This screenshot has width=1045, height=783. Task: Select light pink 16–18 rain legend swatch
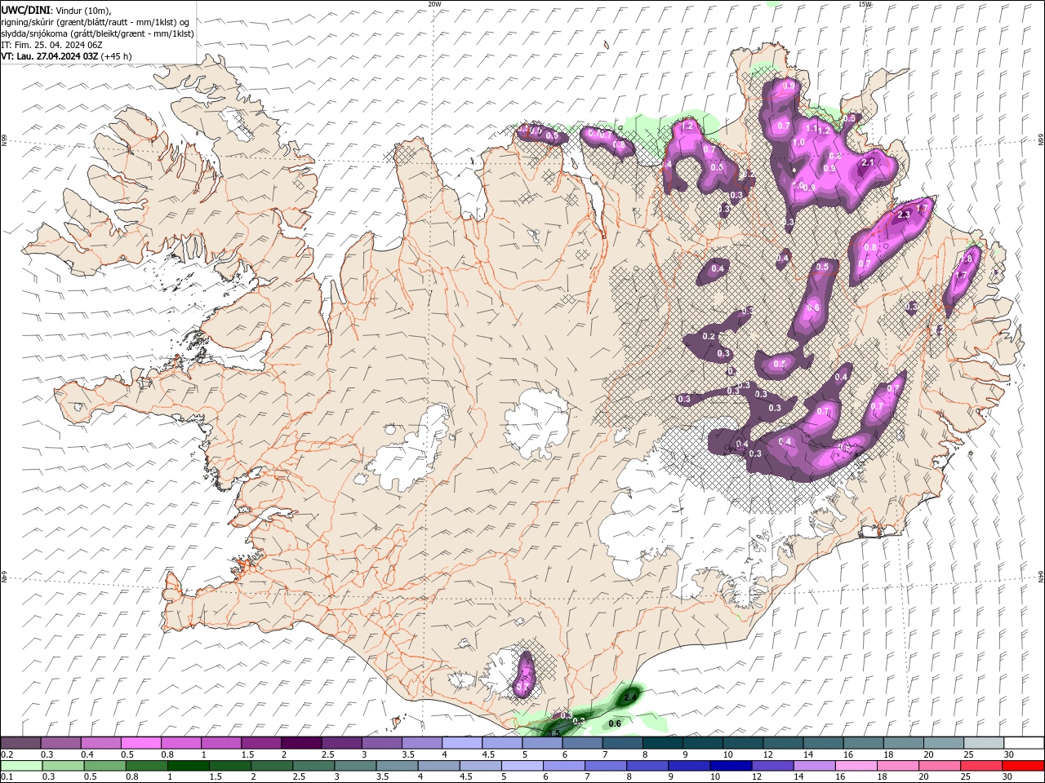(x=855, y=766)
